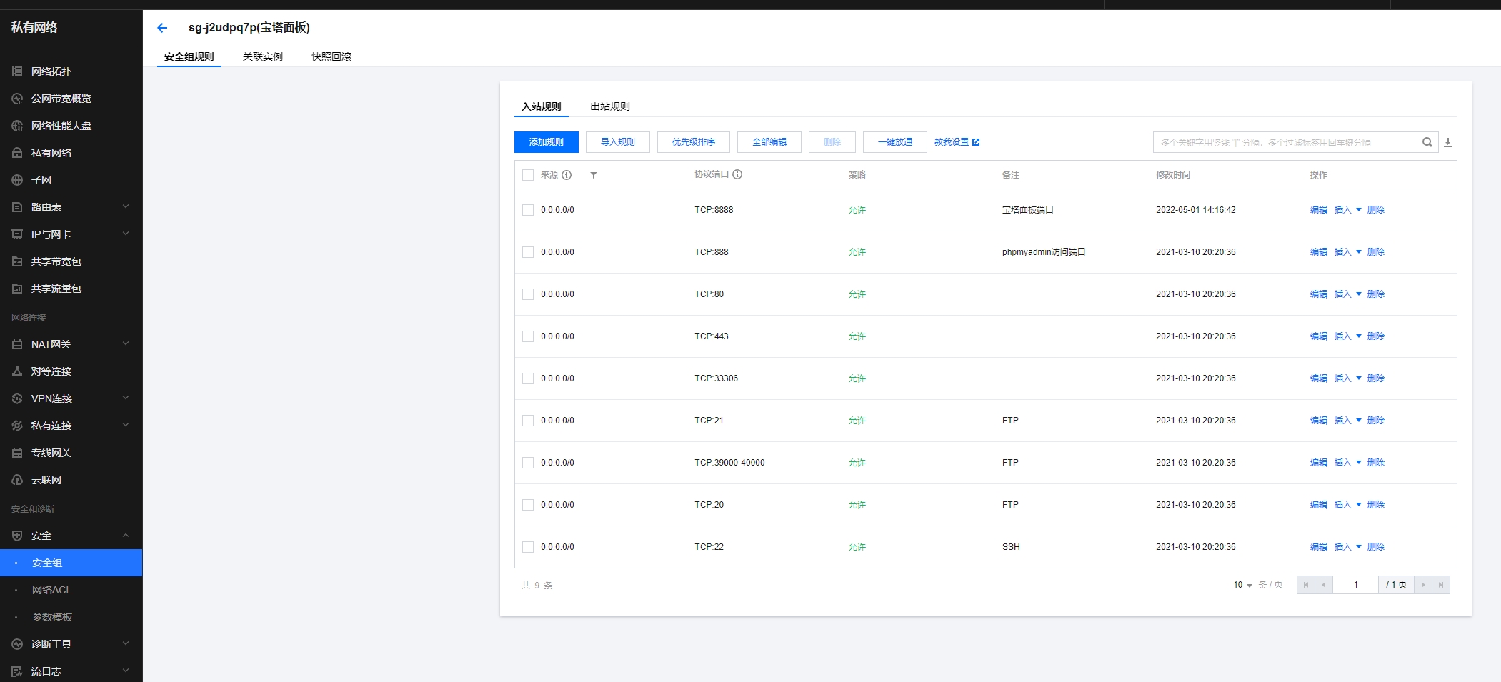Expand the NAT网关 sidebar menu
Image resolution: width=1501 pixels, height=682 pixels.
point(71,344)
